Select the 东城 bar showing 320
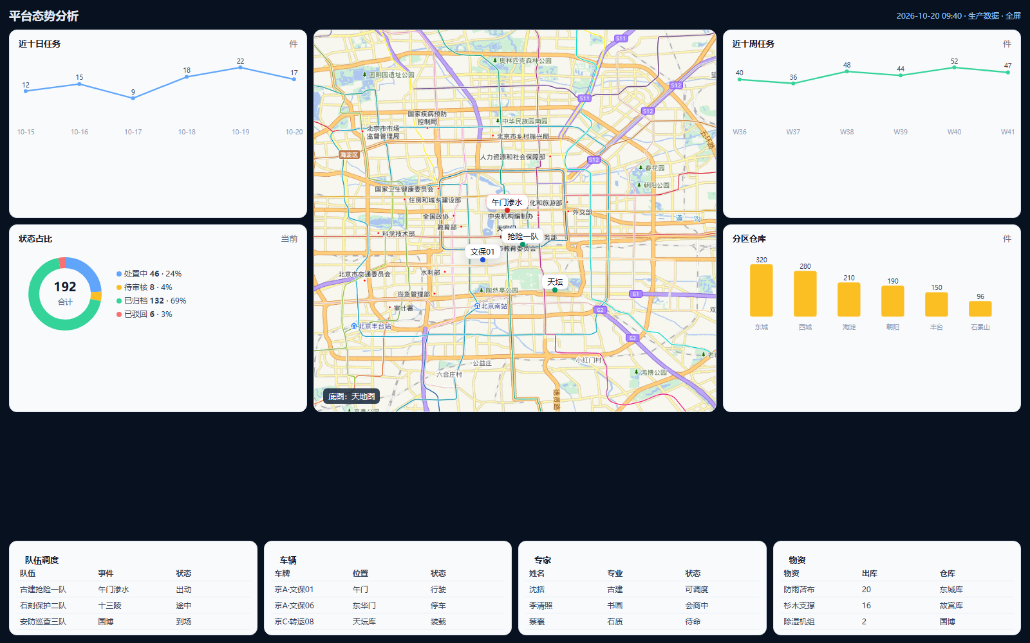This screenshot has width=1030, height=643. [762, 291]
